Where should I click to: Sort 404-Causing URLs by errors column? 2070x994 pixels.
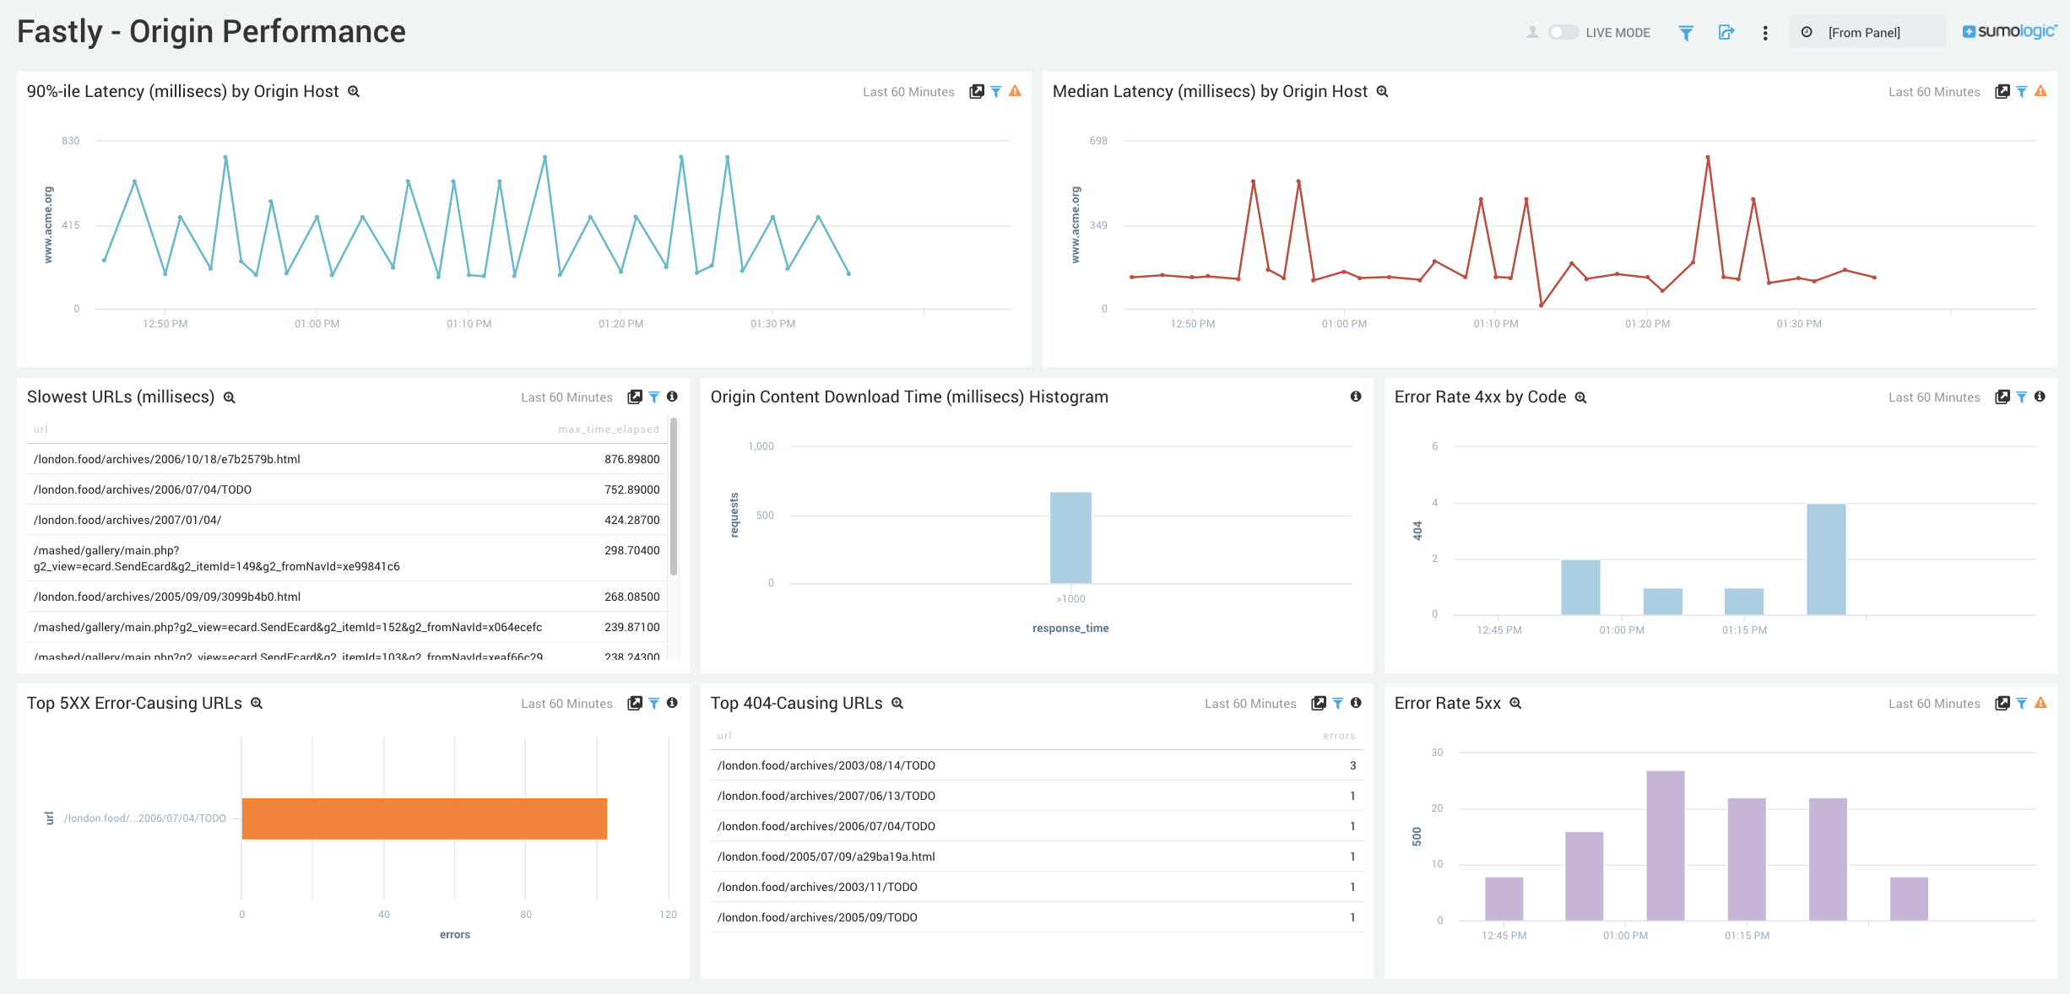click(x=1339, y=736)
